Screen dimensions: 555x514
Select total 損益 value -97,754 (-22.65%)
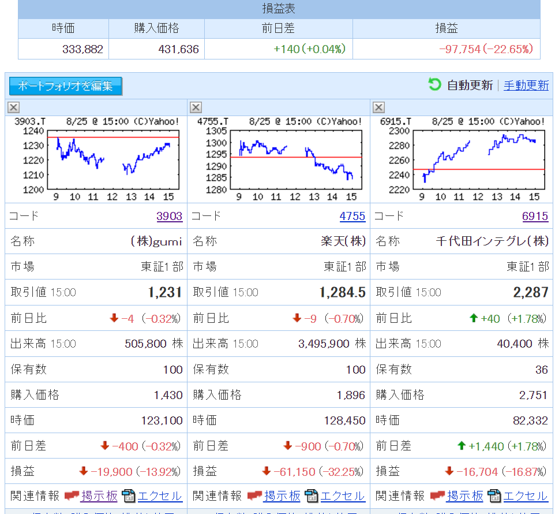click(x=486, y=49)
